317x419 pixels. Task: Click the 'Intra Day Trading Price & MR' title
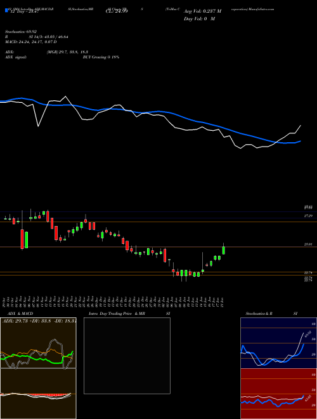pos(117,314)
